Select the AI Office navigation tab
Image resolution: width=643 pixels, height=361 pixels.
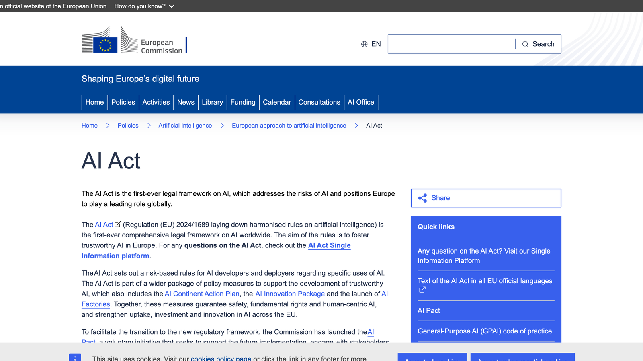coord(360,102)
